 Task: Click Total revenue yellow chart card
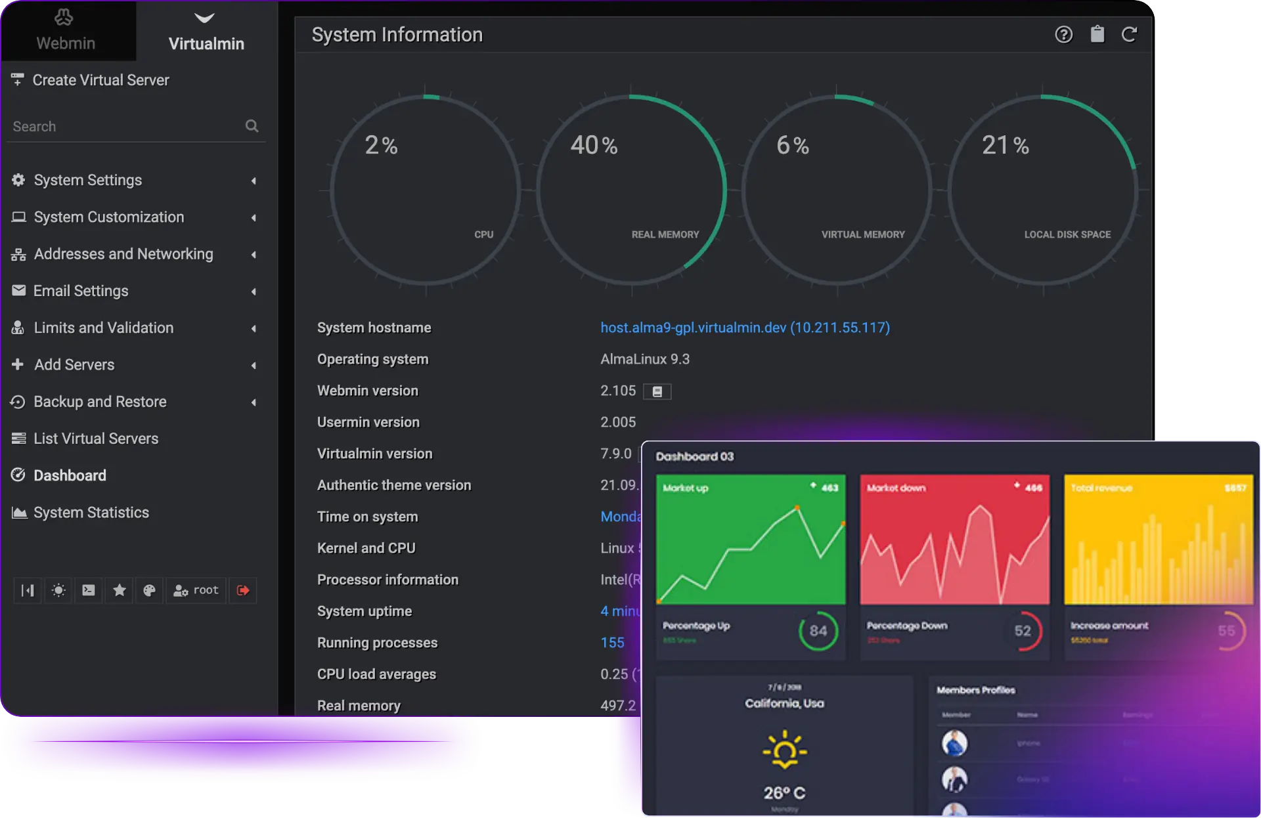coord(1159,540)
